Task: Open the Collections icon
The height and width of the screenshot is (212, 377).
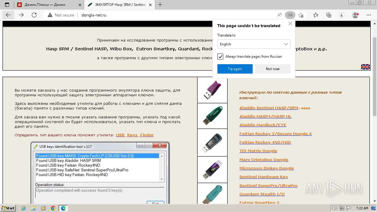Action: 329,15
